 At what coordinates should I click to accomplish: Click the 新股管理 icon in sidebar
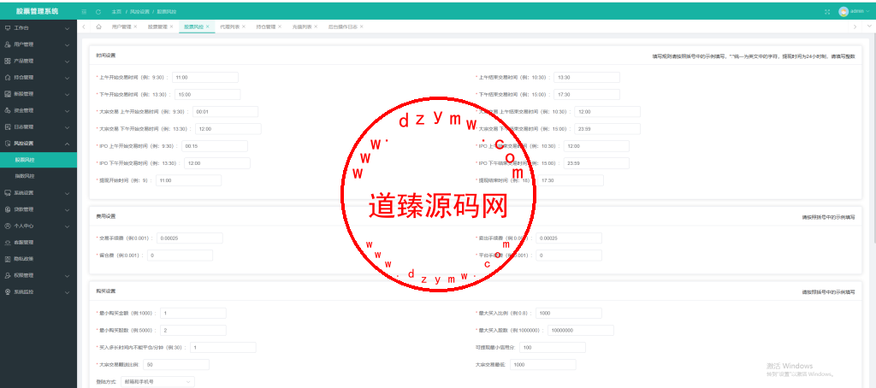click(x=7, y=94)
